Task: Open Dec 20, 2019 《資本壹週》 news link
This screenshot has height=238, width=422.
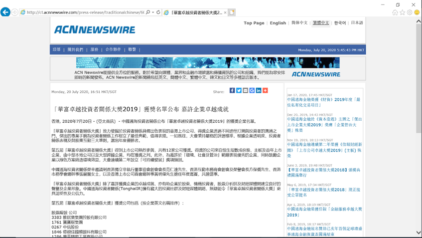Action: coord(324,125)
